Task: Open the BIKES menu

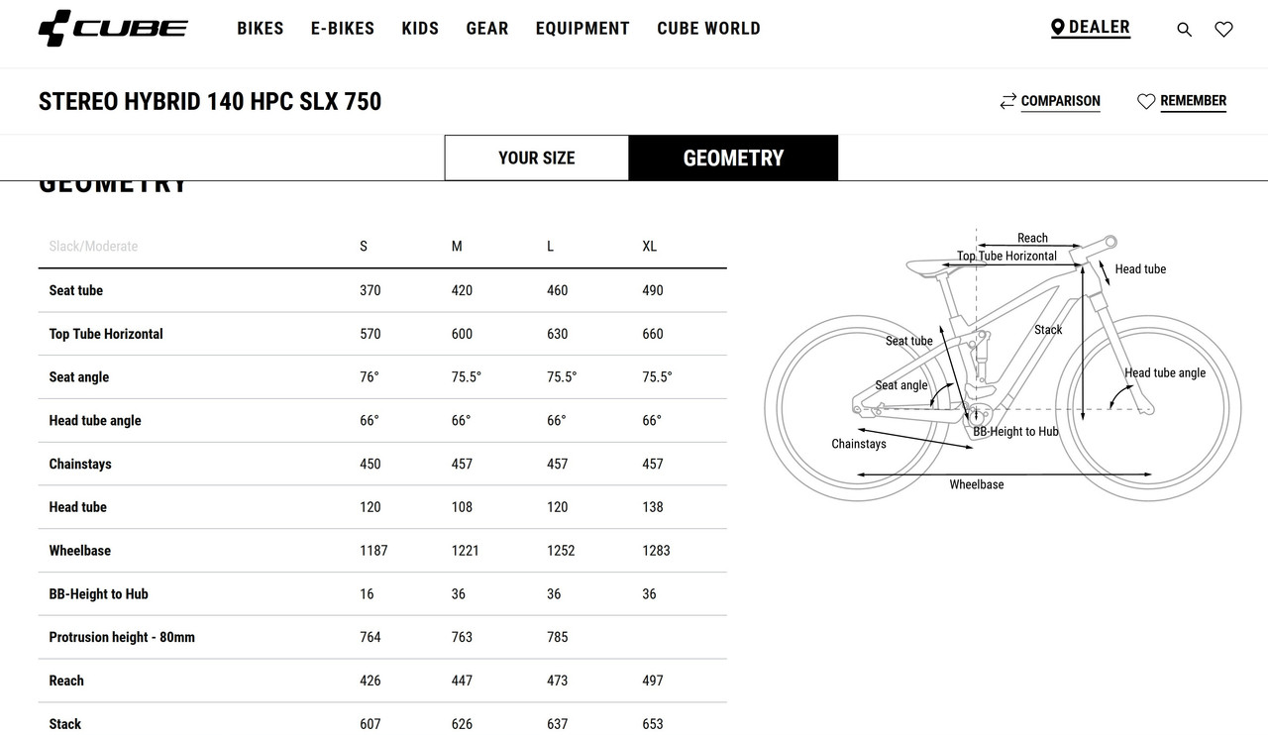Action: click(261, 29)
